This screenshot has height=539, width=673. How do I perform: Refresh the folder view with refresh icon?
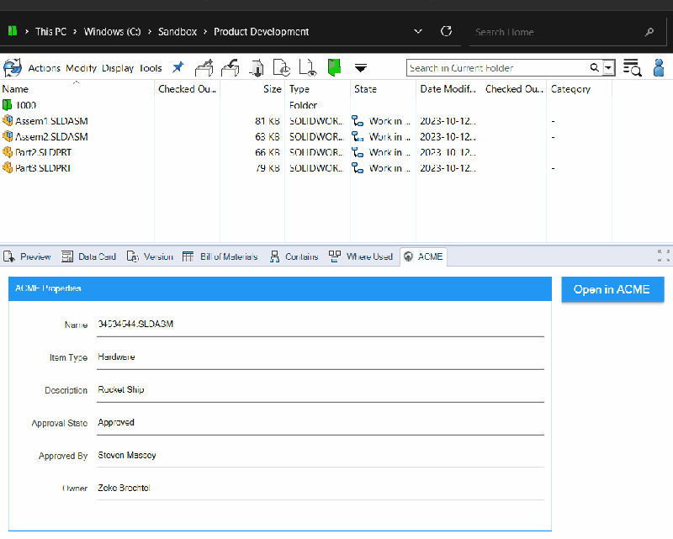tap(446, 30)
